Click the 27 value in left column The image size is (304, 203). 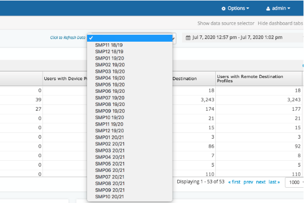(x=39, y=109)
